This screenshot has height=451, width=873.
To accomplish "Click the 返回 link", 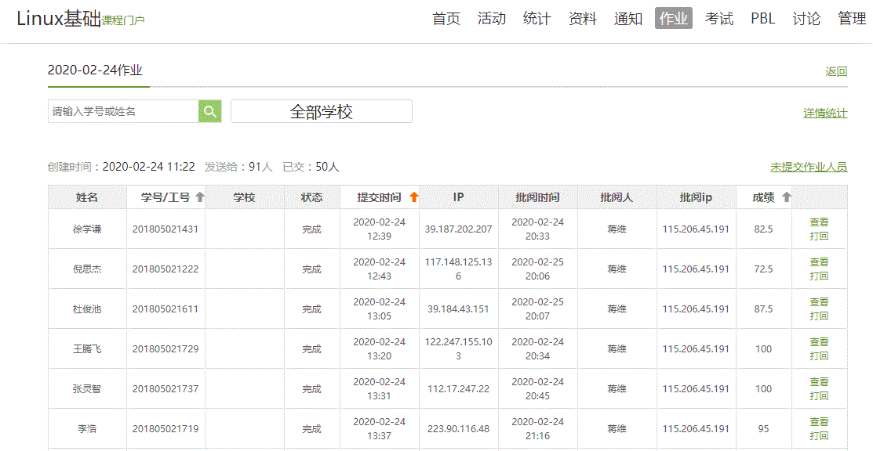I will [x=836, y=71].
